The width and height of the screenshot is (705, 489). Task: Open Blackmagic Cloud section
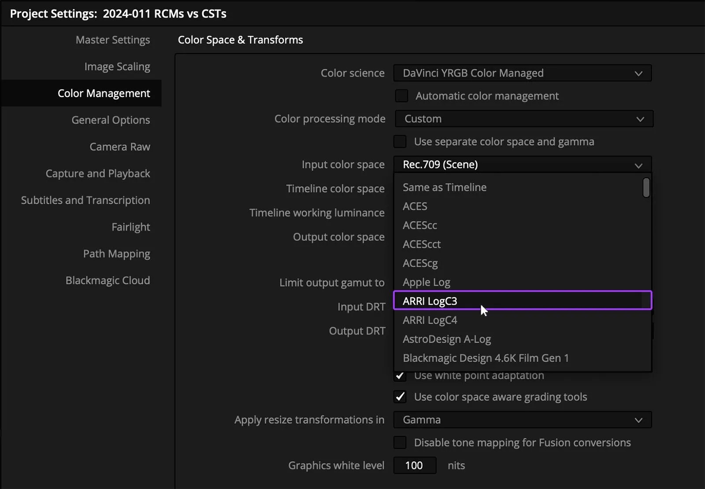[x=108, y=280]
